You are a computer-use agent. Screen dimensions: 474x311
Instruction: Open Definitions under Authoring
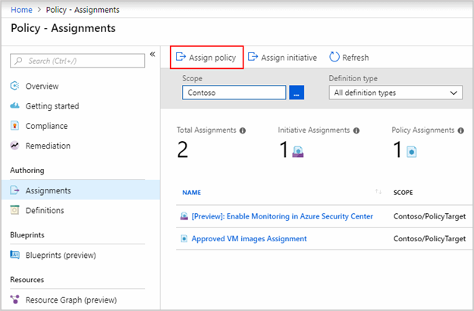pyautogui.click(x=45, y=210)
